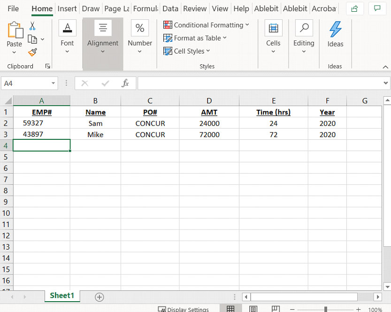Open the Cells group dropdown
391x312 pixels.
273,52
